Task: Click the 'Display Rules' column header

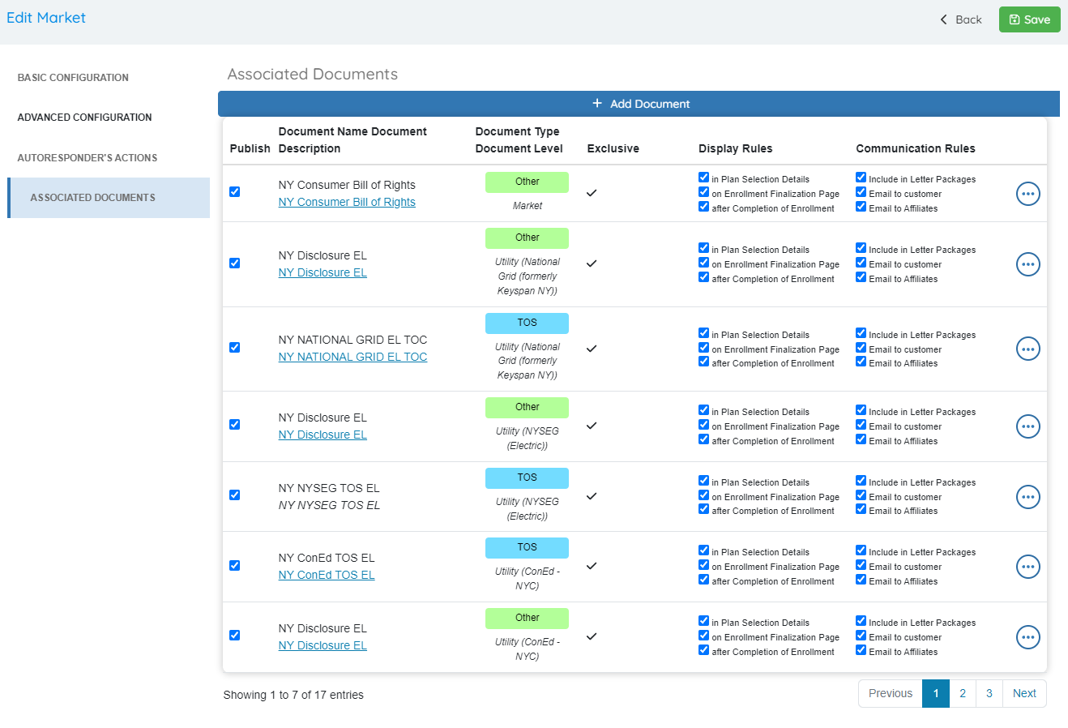Action: [x=736, y=148]
